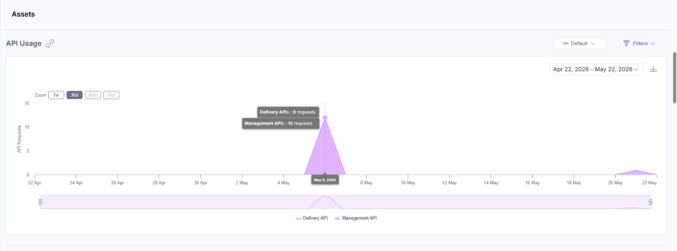The width and height of the screenshot is (677, 251).
Task: Click the left range navigator handle
Action: click(40, 202)
